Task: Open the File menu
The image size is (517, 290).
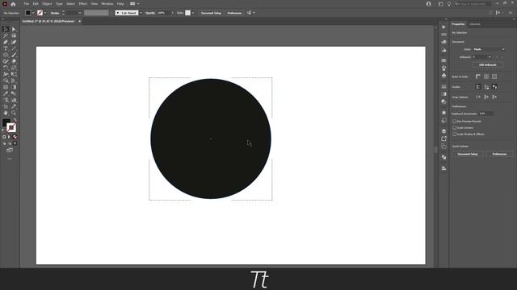Action: pos(27,4)
